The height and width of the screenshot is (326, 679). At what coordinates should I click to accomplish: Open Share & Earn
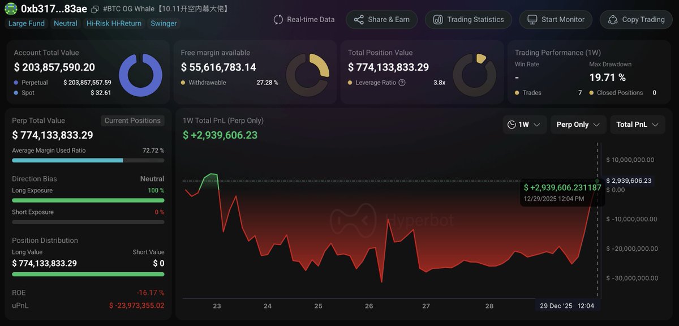pos(381,19)
